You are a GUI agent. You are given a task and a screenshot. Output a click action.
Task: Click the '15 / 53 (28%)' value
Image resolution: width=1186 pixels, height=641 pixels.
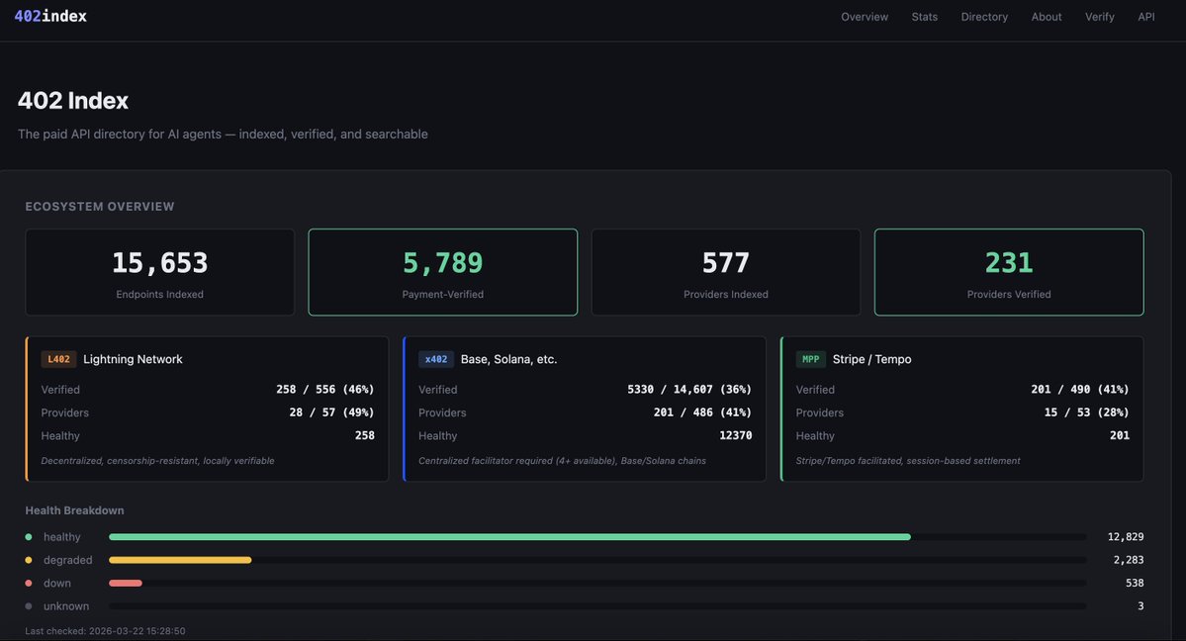click(x=1086, y=412)
